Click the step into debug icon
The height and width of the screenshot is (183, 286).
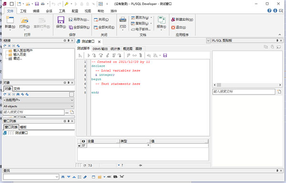pyautogui.click(x=94, y=55)
